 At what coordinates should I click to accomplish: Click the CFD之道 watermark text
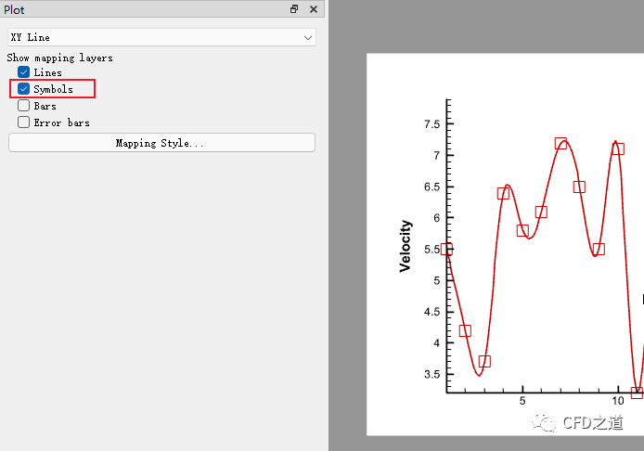pyautogui.click(x=594, y=424)
